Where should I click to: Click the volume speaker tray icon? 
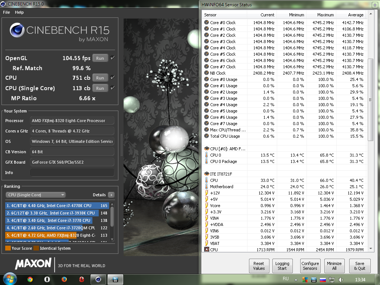(341, 280)
